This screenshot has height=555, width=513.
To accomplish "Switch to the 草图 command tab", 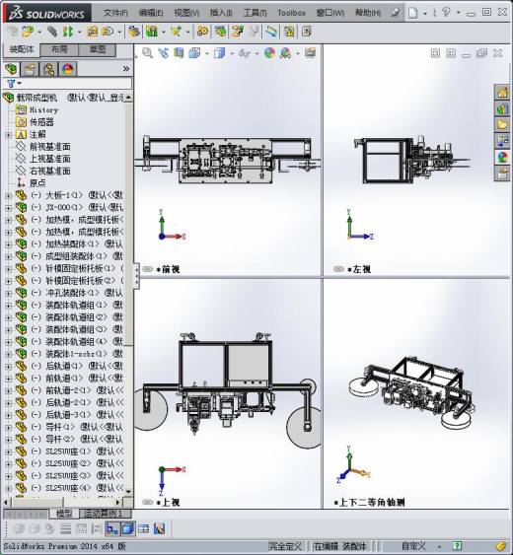I will [x=97, y=49].
